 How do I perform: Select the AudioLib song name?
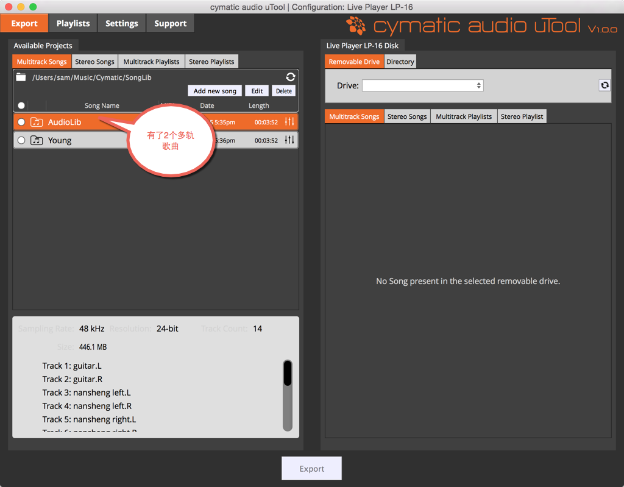pyautogui.click(x=65, y=122)
